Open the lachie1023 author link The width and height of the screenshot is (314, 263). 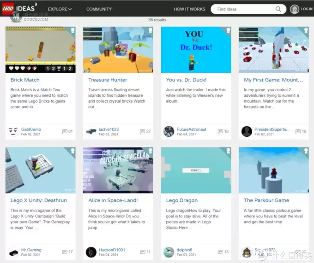pyautogui.click(x=109, y=129)
